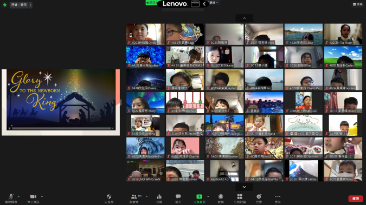Click the shared video's progress bar

[61, 128]
